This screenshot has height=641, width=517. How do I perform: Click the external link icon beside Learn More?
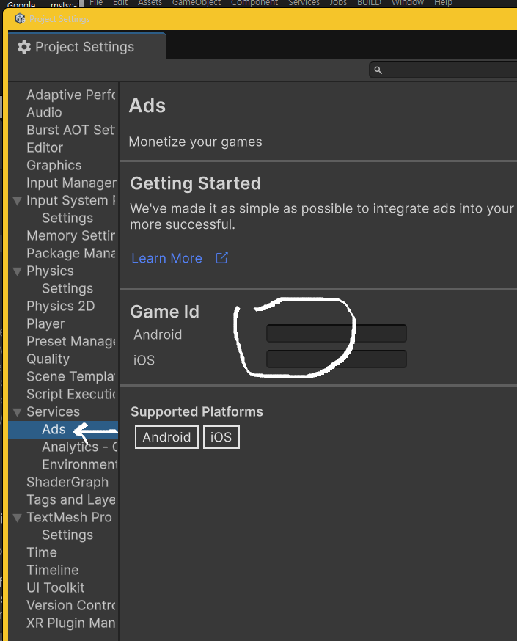222,258
